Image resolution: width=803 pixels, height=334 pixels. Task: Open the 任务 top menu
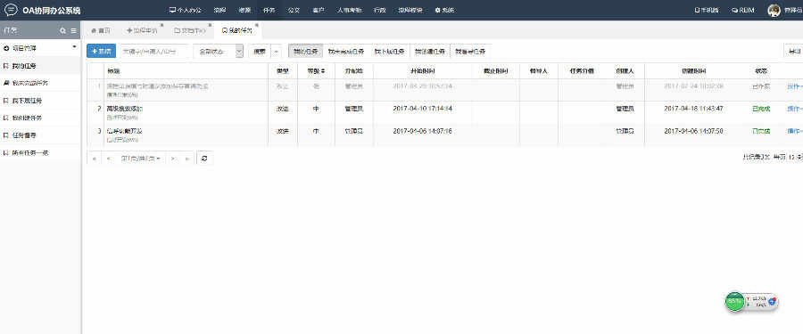[x=269, y=10]
